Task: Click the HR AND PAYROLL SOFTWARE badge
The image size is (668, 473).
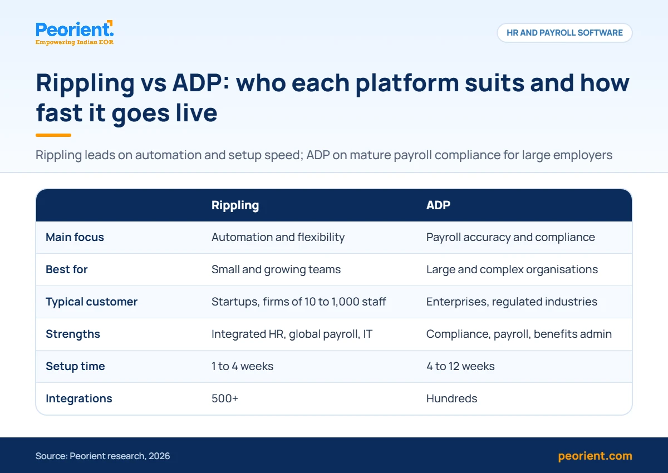Action: point(564,33)
